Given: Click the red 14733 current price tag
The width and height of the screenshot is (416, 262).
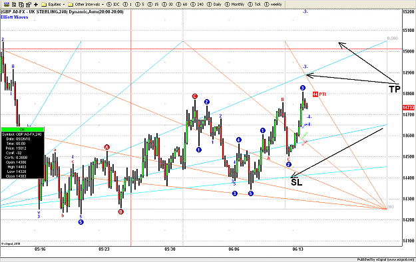Looking at the screenshot, I should 409,108.
